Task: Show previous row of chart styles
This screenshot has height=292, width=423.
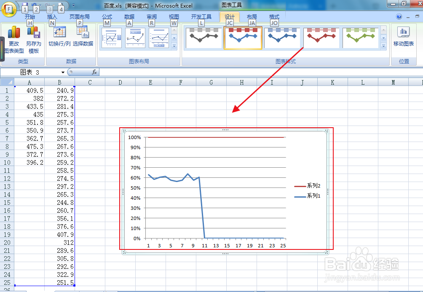Action: 383,29
